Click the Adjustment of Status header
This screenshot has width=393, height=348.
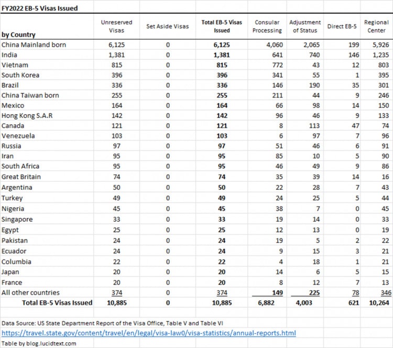point(305,26)
